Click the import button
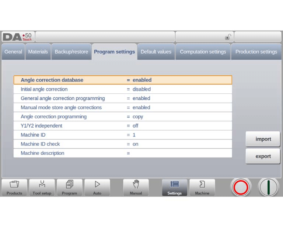The width and height of the screenshot is (283, 227). (x=263, y=139)
